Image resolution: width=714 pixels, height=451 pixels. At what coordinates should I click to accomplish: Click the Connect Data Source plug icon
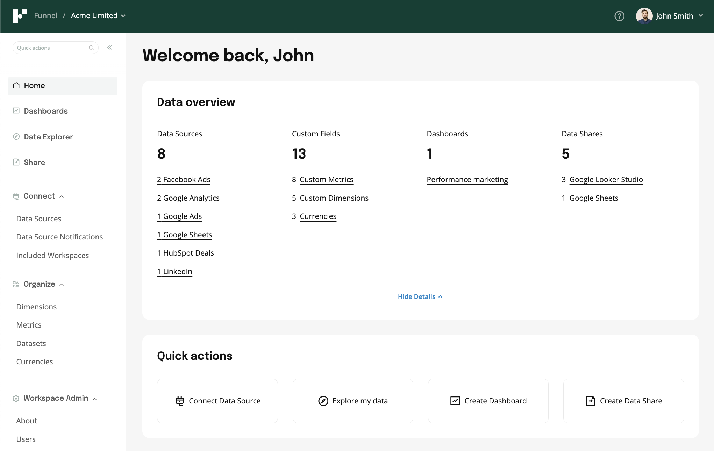point(180,401)
